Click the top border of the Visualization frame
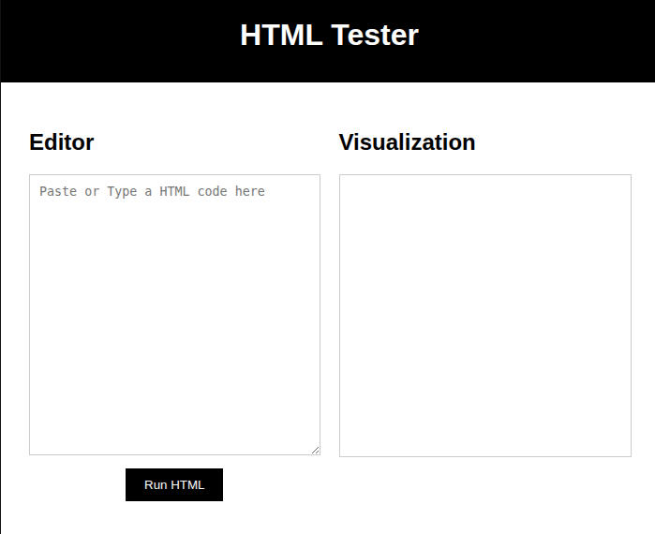This screenshot has height=534, width=655. pyautogui.click(x=485, y=175)
